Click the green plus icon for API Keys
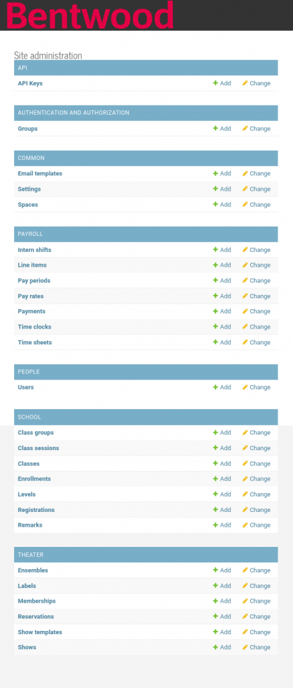Viewport: 293px width, 688px height. pyautogui.click(x=215, y=83)
